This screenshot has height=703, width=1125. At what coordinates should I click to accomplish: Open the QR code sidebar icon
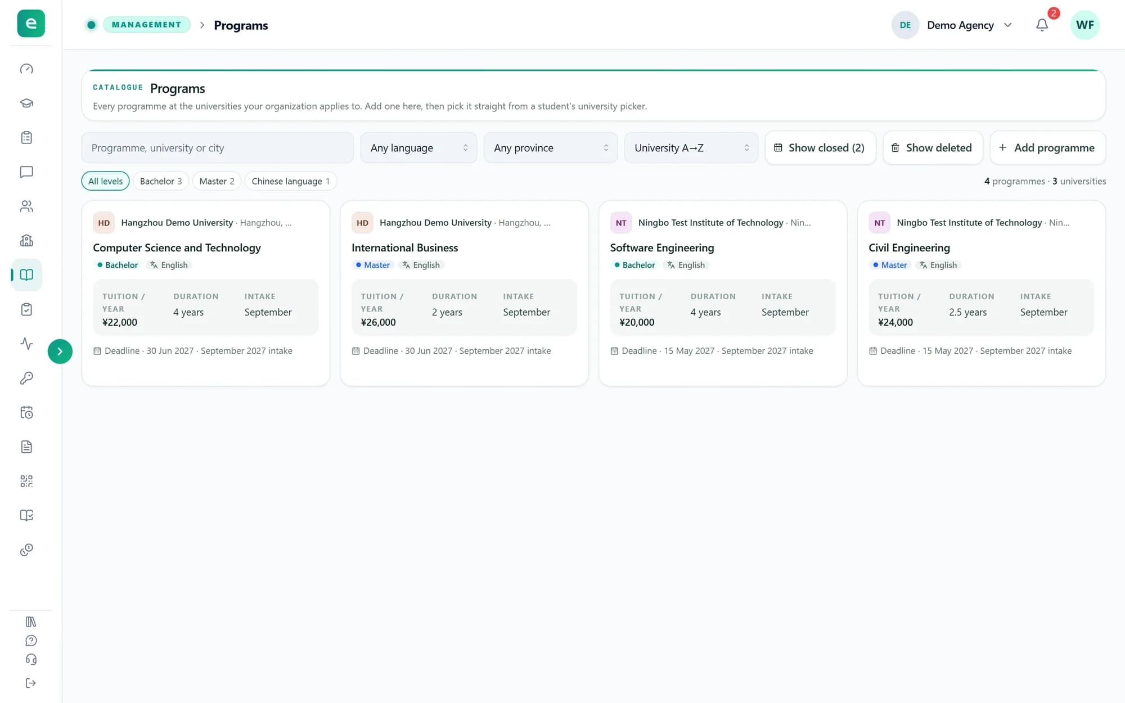26,481
